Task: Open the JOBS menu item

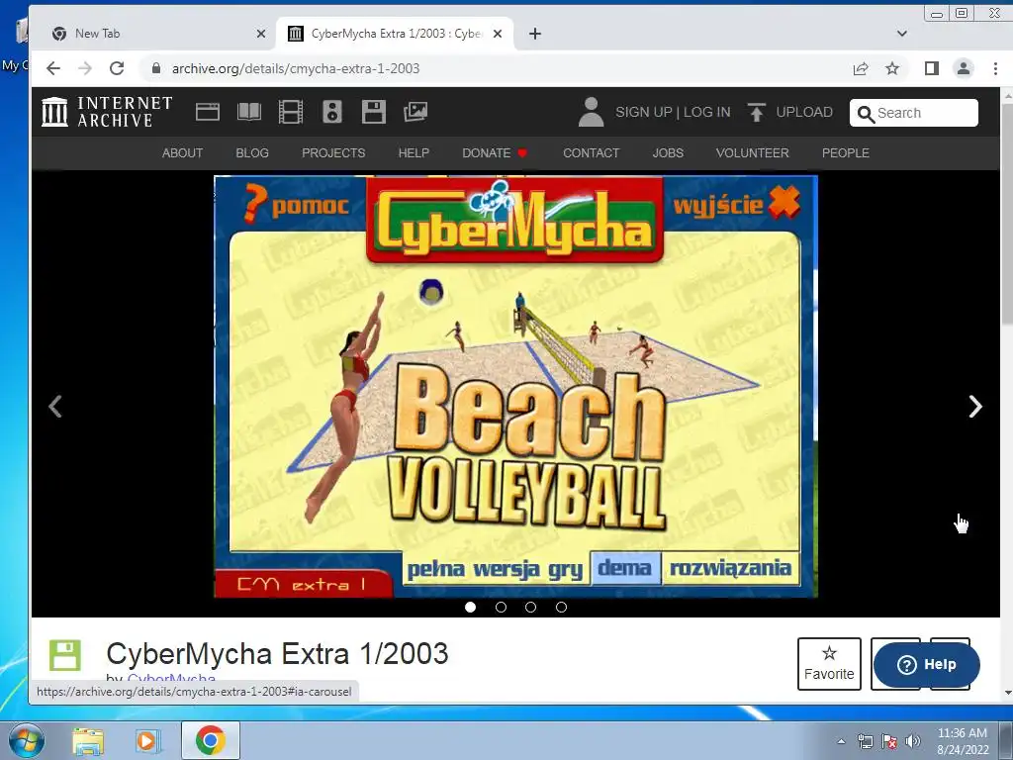Action: (668, 153)
